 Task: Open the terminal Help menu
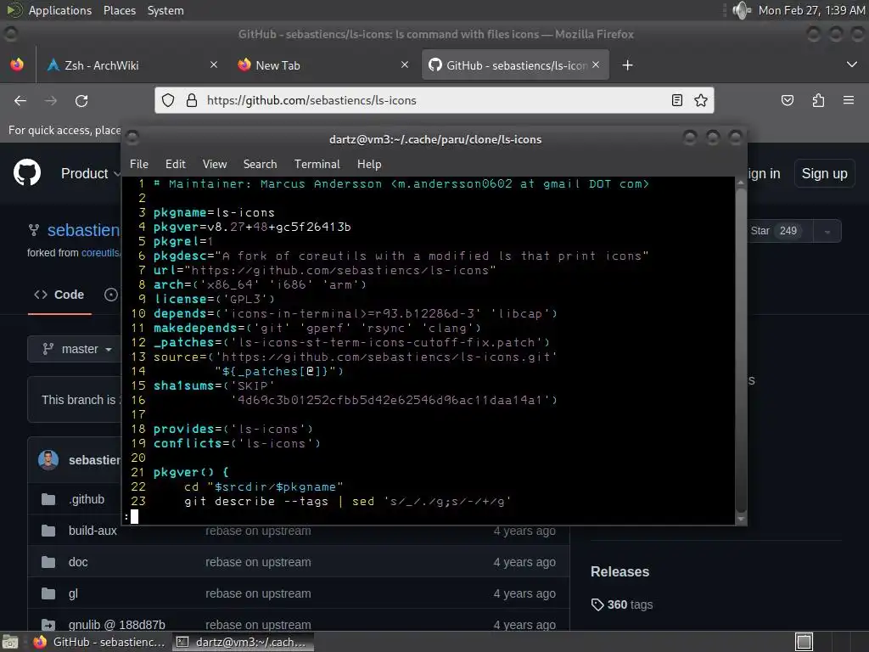369,164
